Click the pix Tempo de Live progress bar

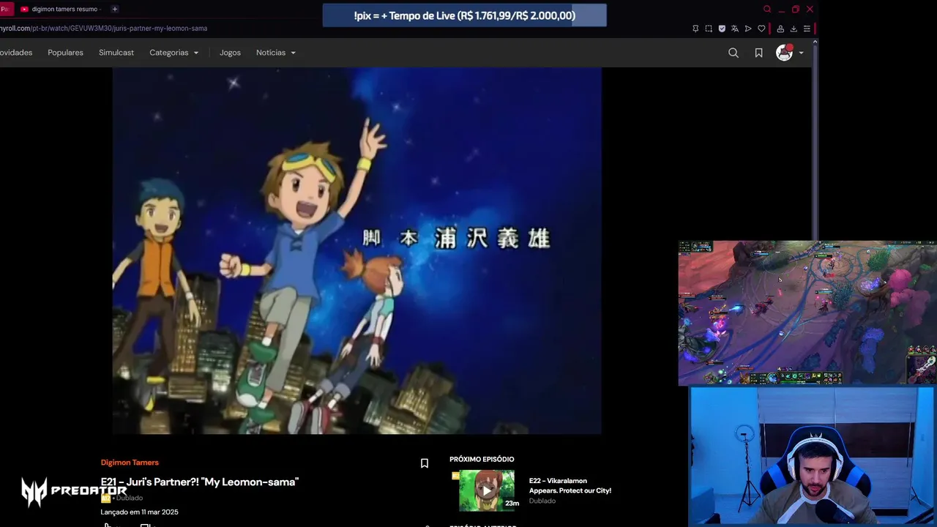tap(464, 15)
